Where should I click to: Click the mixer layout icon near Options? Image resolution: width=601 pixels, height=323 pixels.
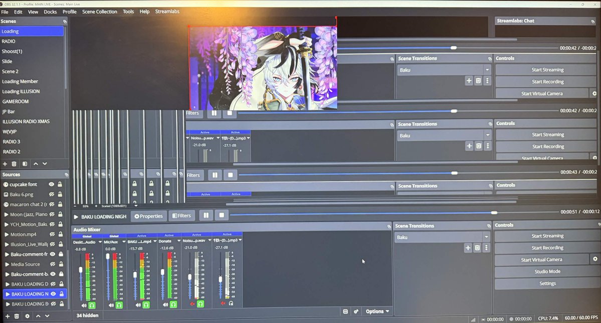(345, 311)
